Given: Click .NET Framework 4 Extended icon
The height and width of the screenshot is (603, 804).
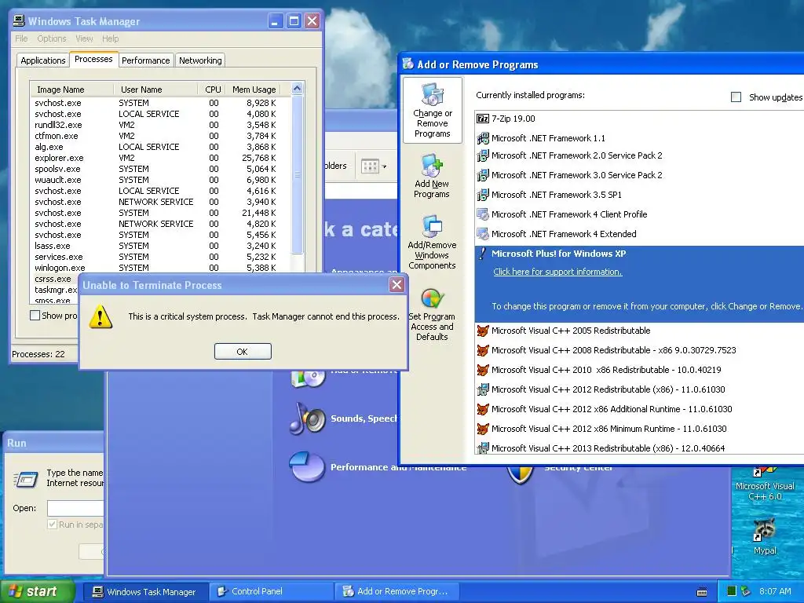Looking at the screenshot, I should click(483, 234).
